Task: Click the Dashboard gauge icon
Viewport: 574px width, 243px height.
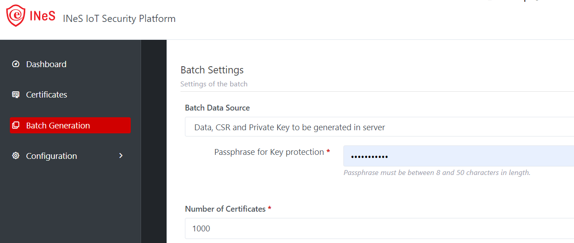Action: point(16,64)
